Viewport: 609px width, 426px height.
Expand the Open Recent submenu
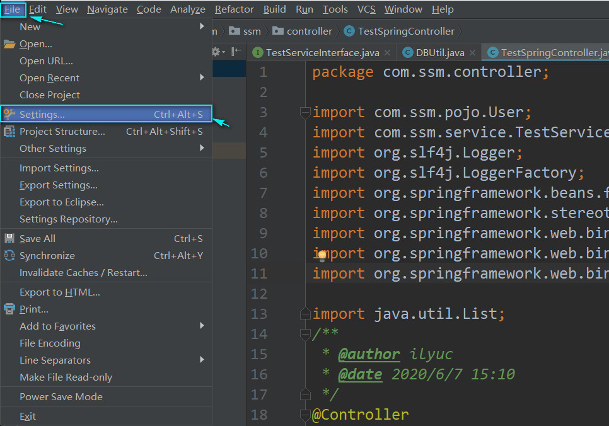[x=106, y=78]
